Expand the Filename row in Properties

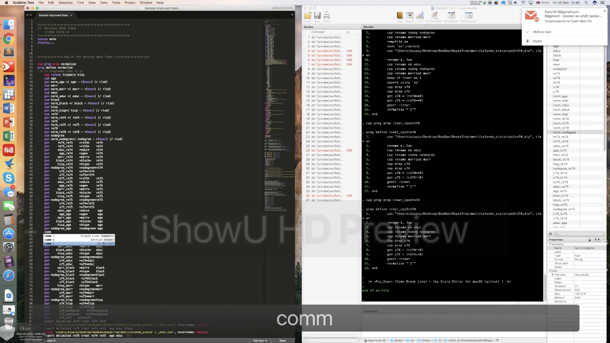pos(553,275)
